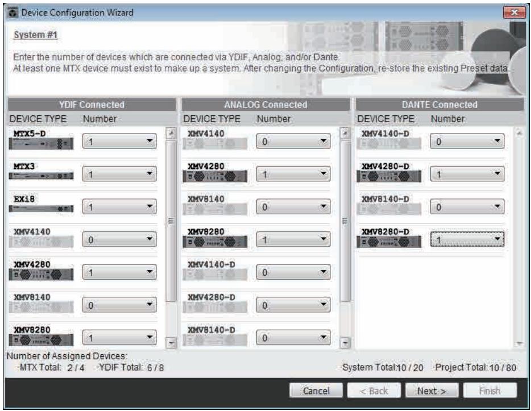
Task: Click the Device Configuration Wizard title icon
Action: click(13, 13)
